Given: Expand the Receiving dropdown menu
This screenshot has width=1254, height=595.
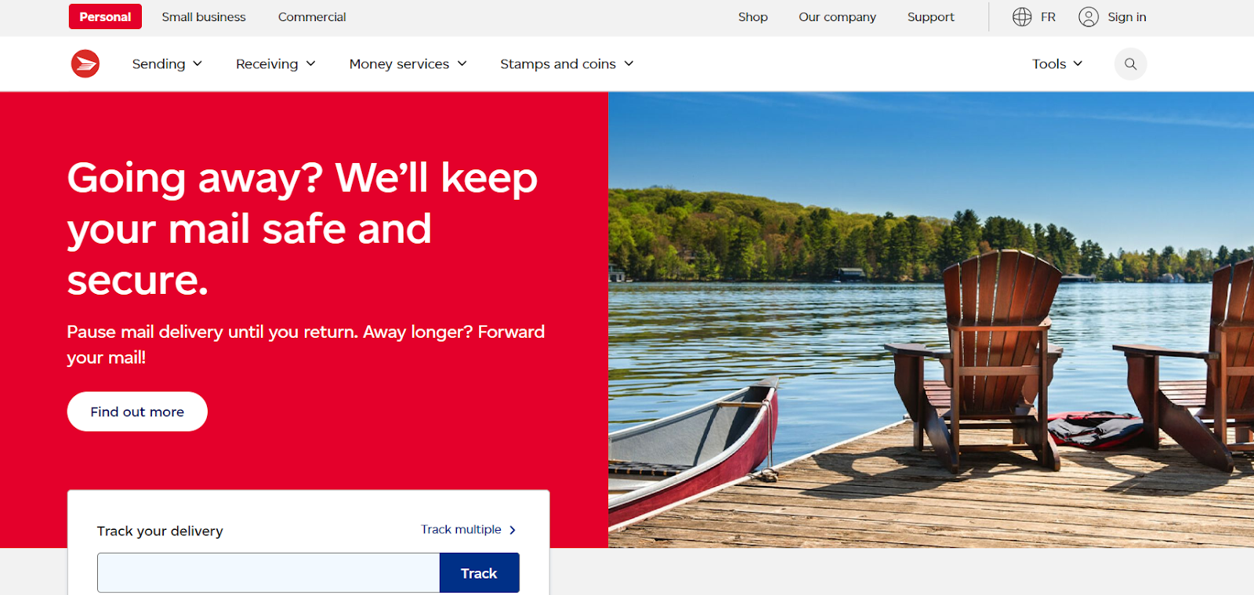Looking at the screenshot, I should tap(276, 63).
